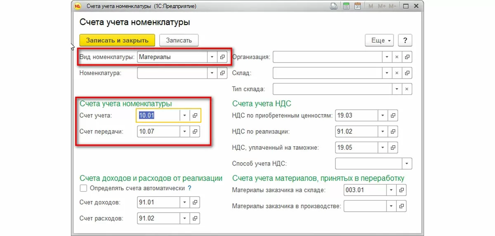Click the empty Материалы заказчика в производстве field
The image size is (495, 236).
pos(365,206)
